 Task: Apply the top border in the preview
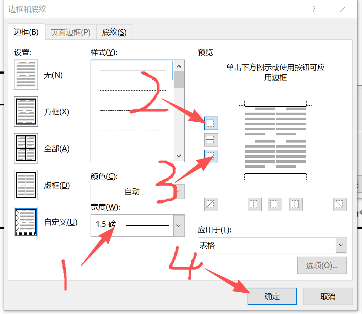[211, 123]
